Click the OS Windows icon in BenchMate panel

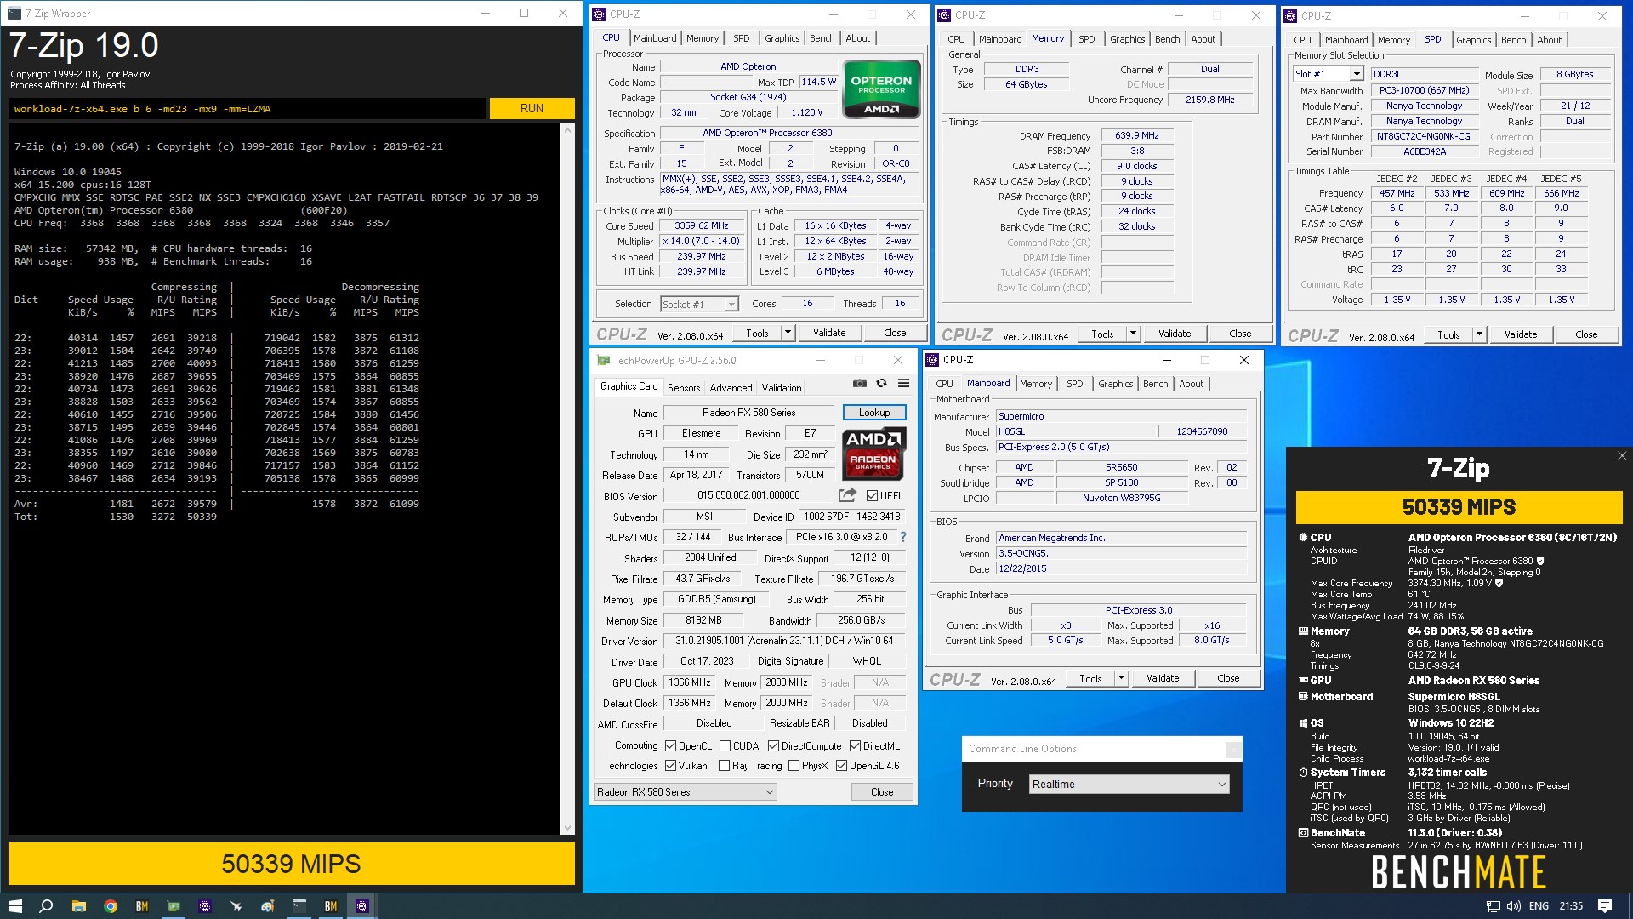(x=1303, y=723)
